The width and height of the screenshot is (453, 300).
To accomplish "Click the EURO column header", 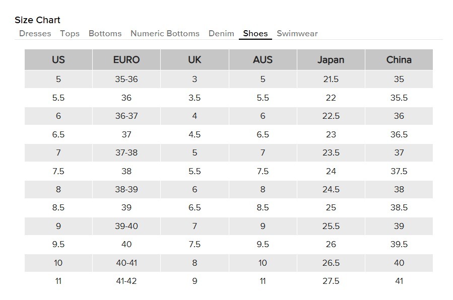I will coord(126,60).
